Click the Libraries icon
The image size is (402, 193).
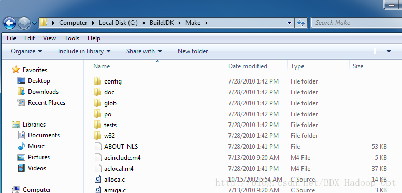coord(16,125)
